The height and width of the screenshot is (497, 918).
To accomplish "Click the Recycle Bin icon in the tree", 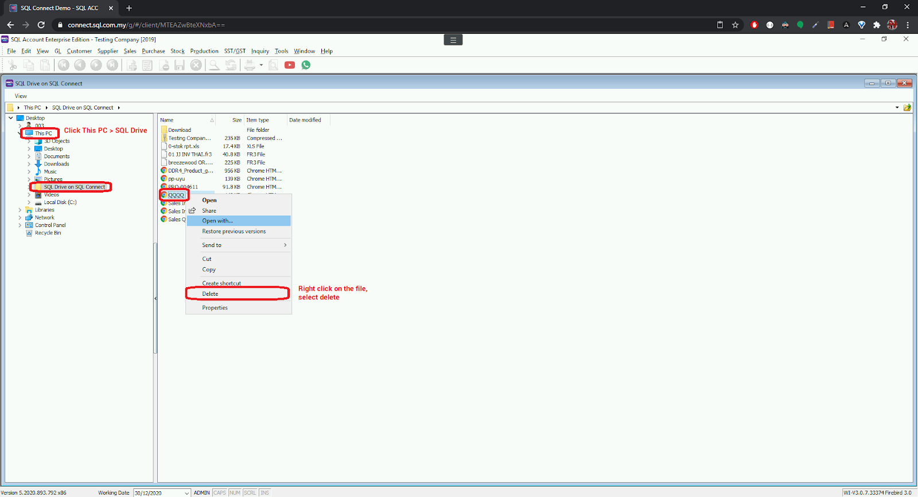I will 29,233.
